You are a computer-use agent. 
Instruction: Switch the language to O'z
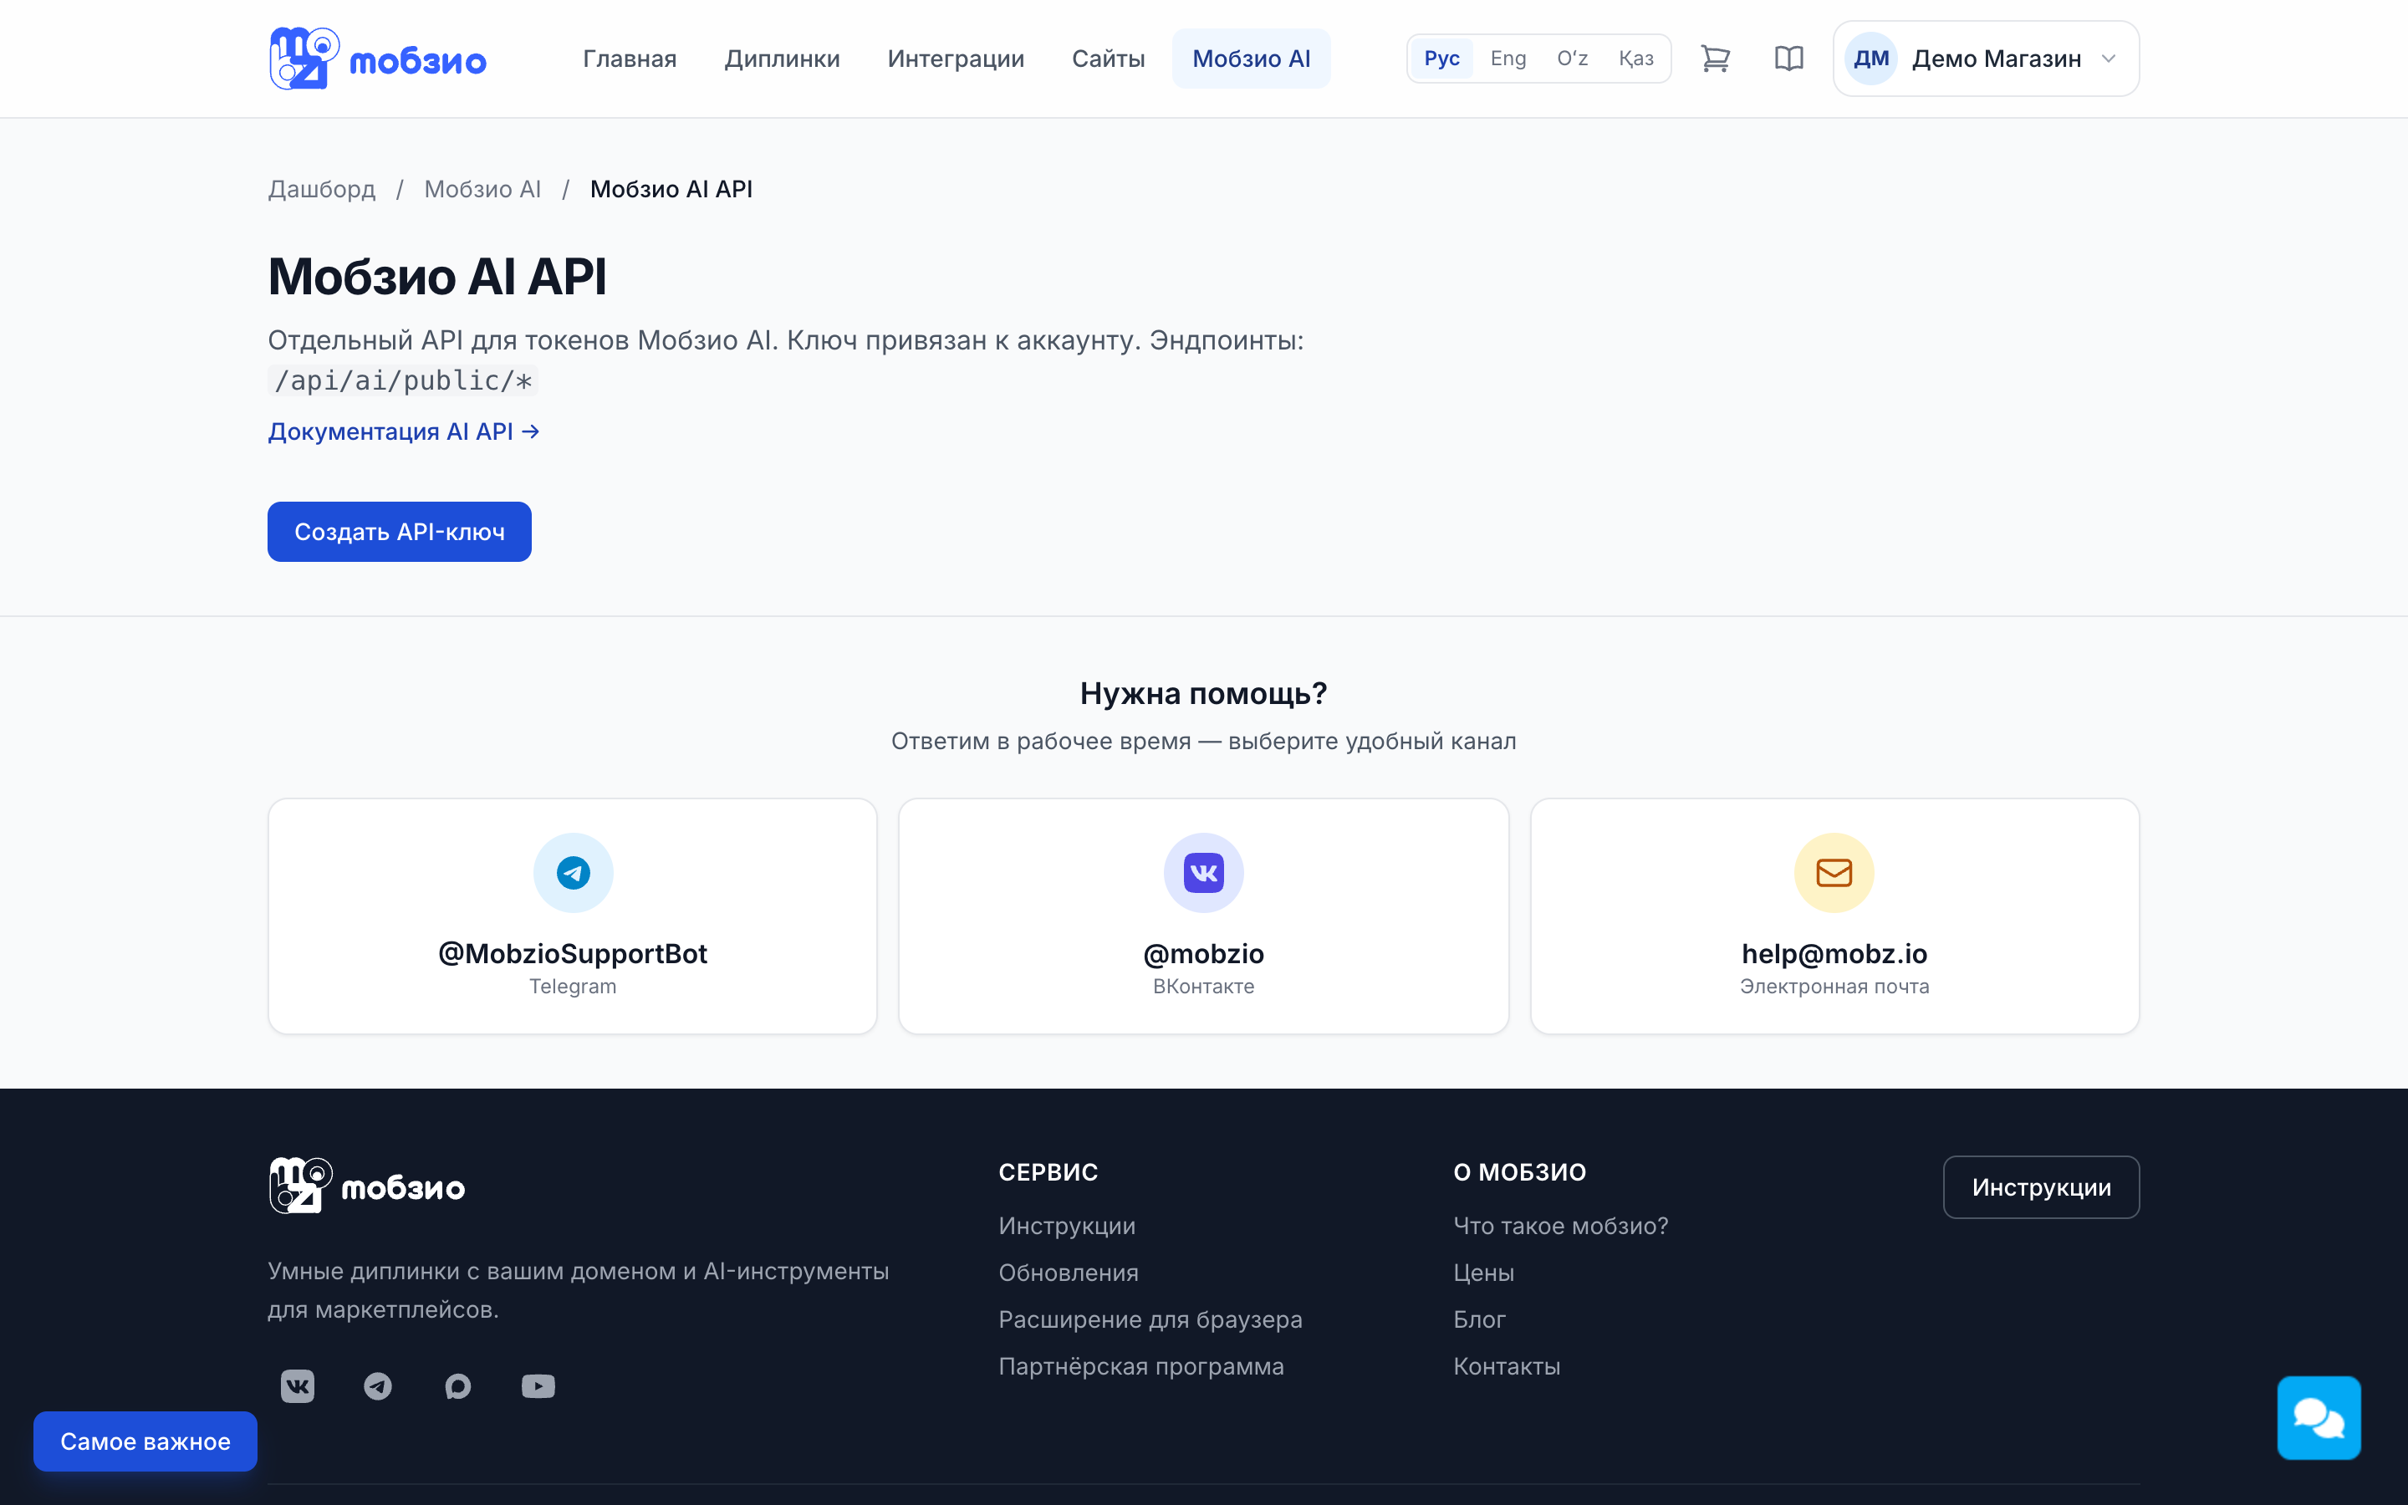1572,59
